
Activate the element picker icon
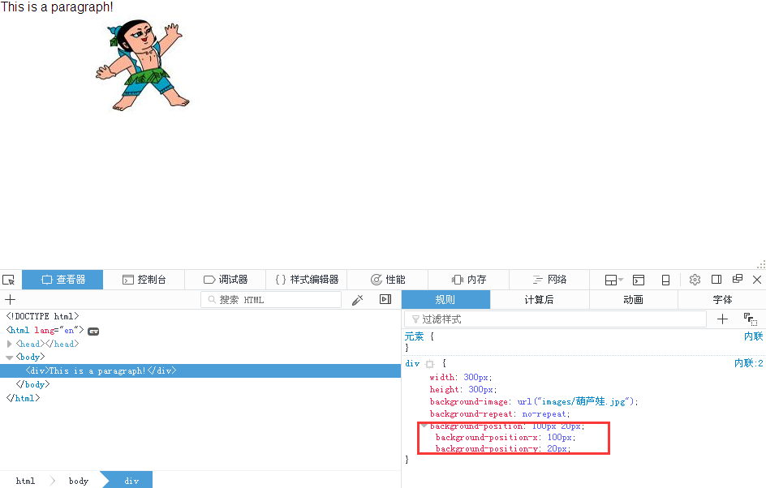coord(9,280)
